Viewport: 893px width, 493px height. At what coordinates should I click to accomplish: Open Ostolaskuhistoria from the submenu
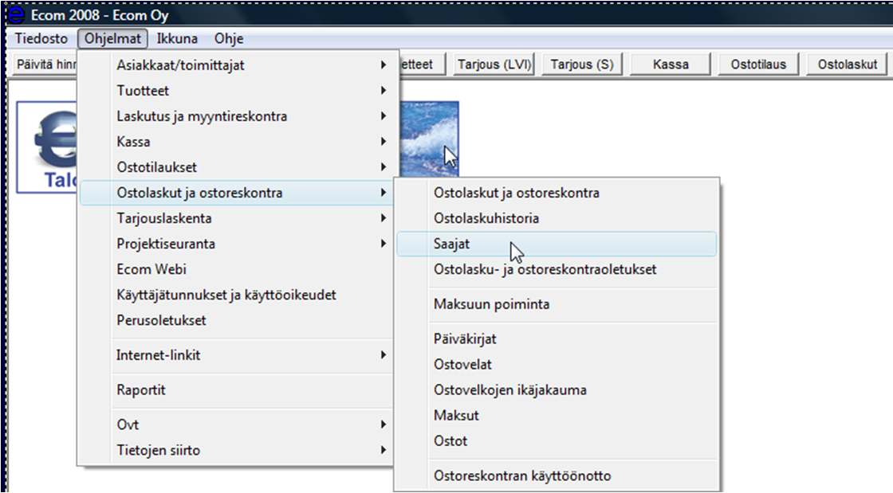(557, 218)
